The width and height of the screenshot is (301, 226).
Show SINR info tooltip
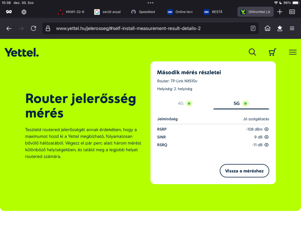coord(266,137)
